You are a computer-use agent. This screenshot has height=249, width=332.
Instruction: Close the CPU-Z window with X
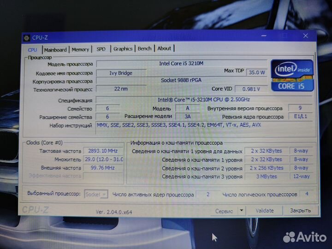point(306,36)
